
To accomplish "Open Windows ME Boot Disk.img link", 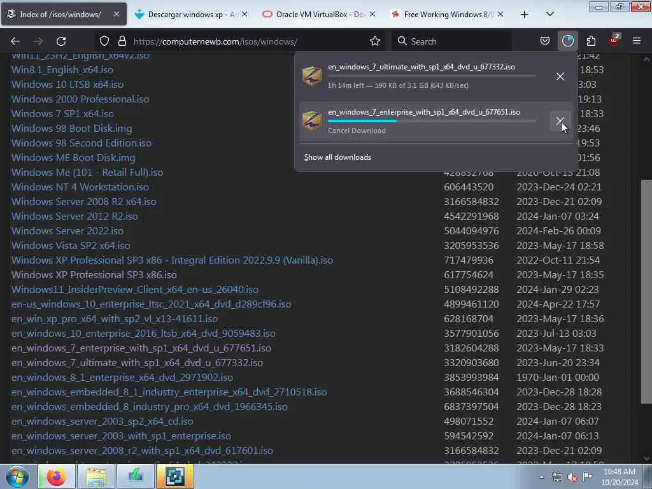I will pyautogui.click(x=73, y=158).
